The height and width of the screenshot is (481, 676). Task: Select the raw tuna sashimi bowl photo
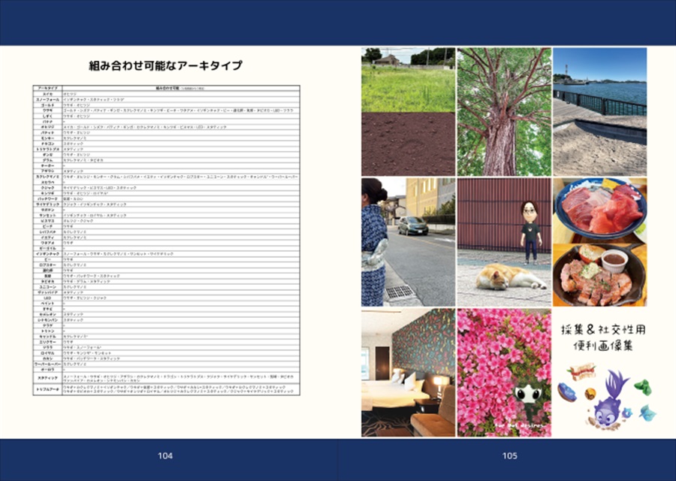coord(599,210)
